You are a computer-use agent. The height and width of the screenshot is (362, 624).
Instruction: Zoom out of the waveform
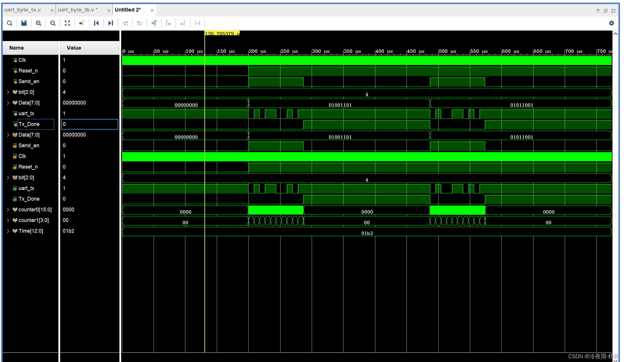point(53,23)
